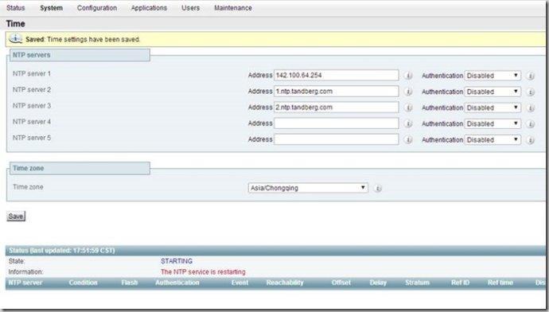Open Authentication dropdown for NTP server 3
Viewport: 549px width, 312px height.
[493, 108]
